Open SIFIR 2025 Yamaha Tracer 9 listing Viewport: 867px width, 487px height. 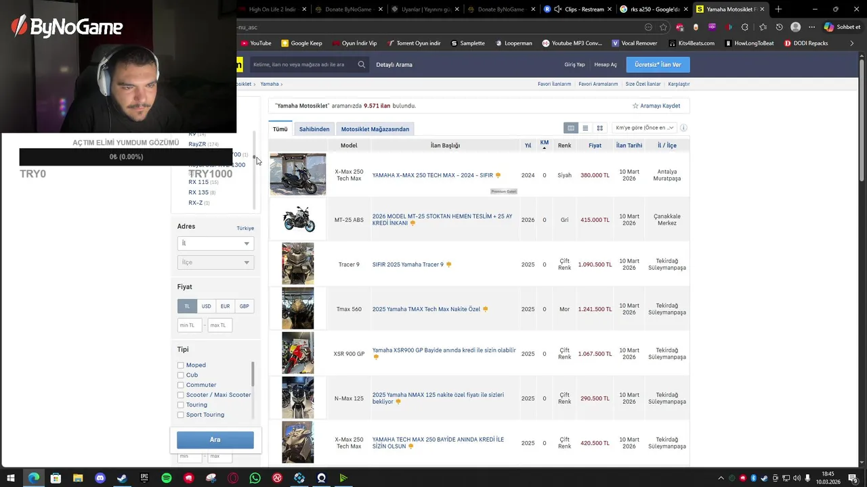(x=408, y=264)
